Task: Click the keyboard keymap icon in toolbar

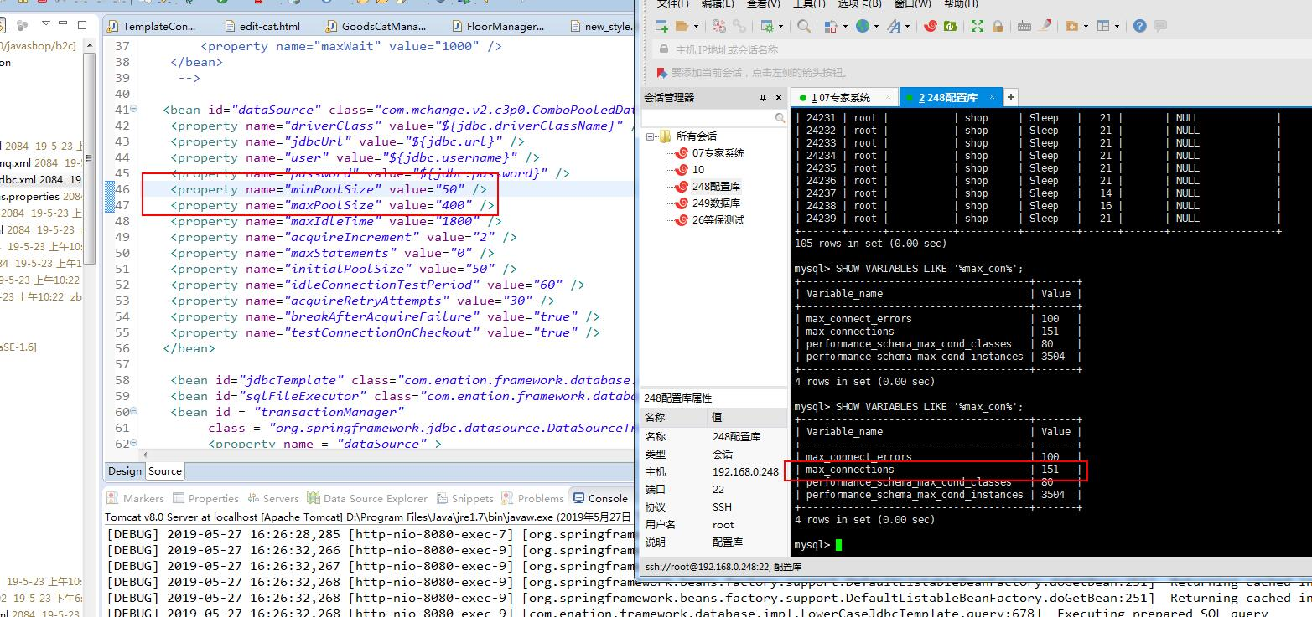Action: click(1024, 26)
